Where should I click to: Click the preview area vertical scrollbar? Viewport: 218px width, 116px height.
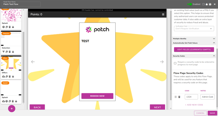tap(171, 55)
